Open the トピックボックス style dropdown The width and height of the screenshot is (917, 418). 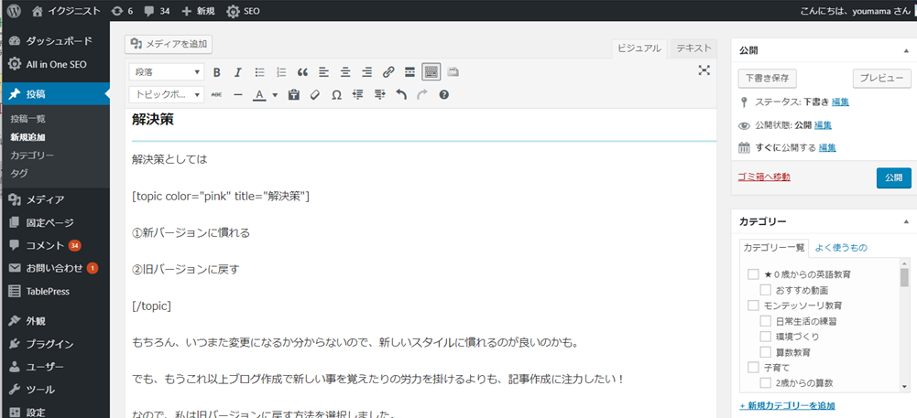coord(168,94)
